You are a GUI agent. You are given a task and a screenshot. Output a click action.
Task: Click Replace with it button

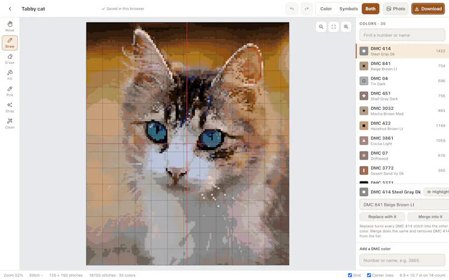click(382, 217)
